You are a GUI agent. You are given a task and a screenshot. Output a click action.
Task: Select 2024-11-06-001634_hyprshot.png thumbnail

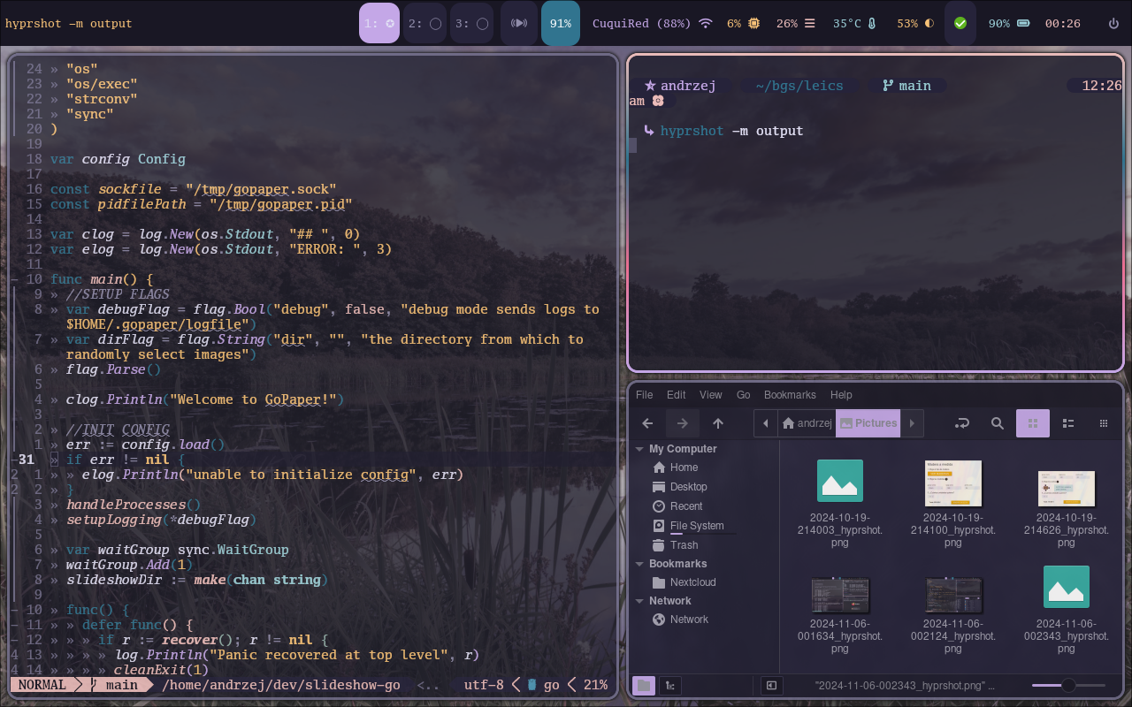(840, 595)
